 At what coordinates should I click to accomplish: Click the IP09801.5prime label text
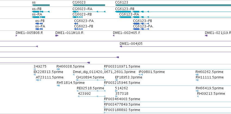152,72
